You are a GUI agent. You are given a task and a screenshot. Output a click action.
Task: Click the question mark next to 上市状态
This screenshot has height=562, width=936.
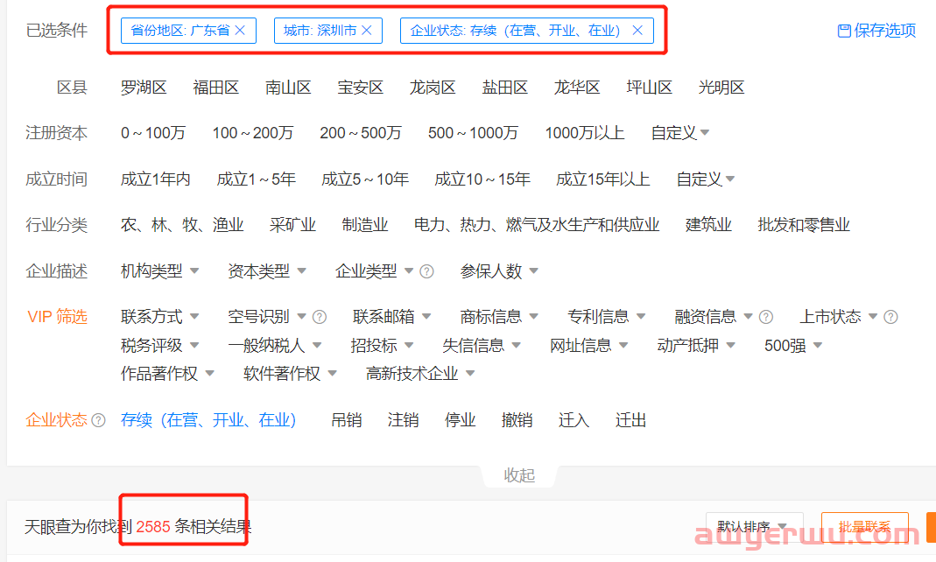[x=890, y=316]
